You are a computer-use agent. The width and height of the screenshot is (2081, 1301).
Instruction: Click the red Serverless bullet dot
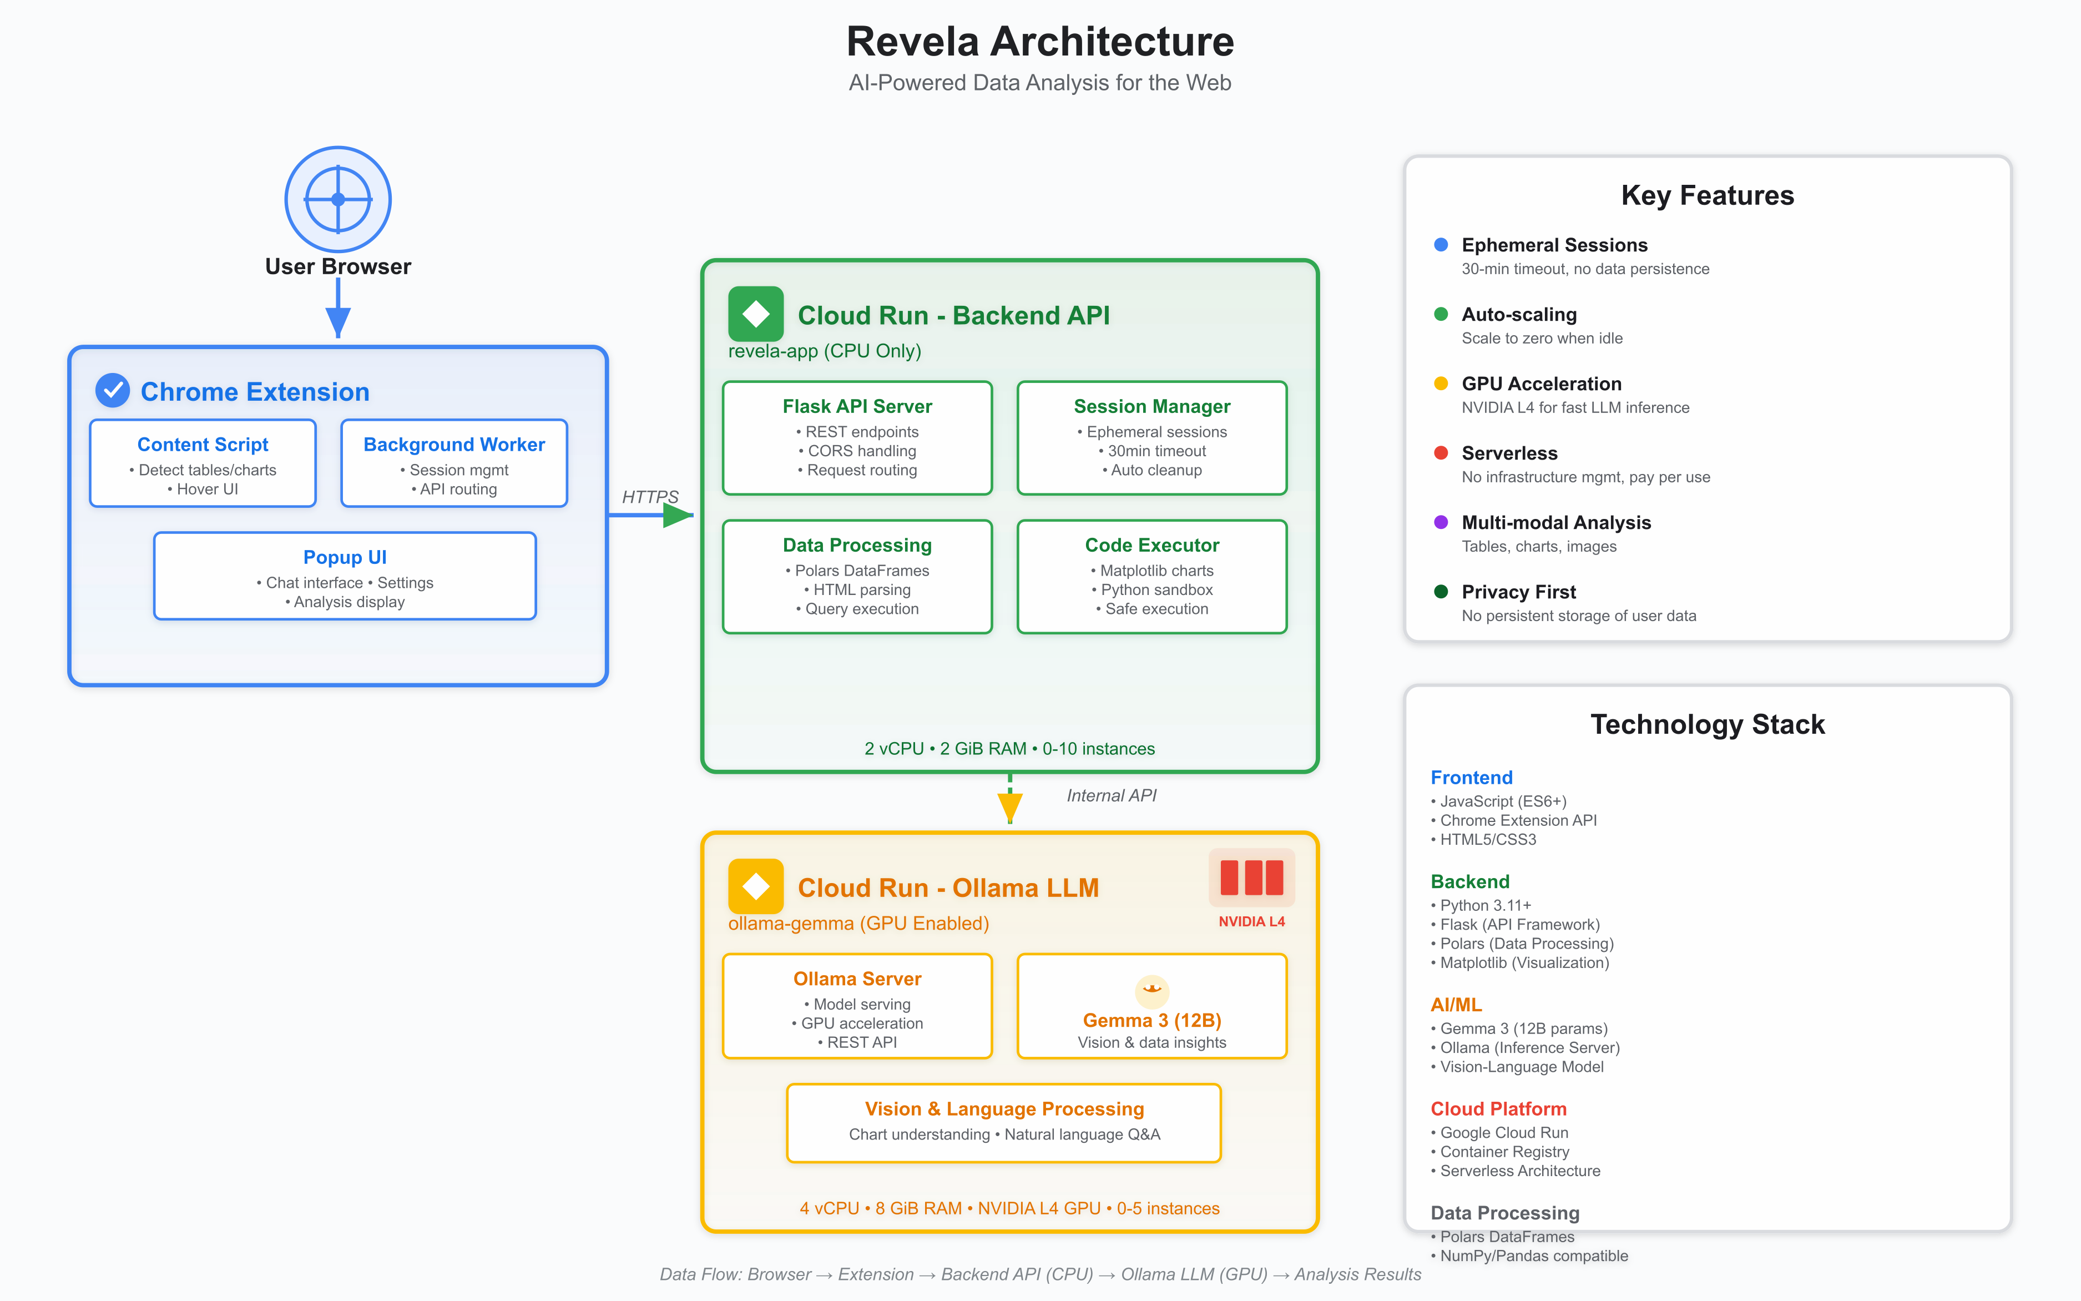click(1441, 452)
